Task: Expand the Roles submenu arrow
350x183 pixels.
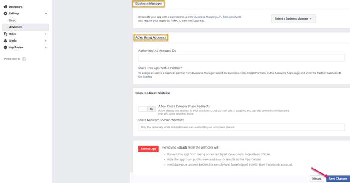Action: tap(46, 34)
